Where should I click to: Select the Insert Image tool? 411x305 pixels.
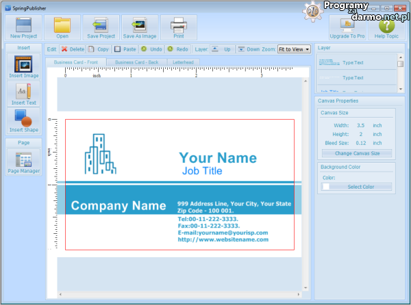pyautogui.click(x=23, y=66)
